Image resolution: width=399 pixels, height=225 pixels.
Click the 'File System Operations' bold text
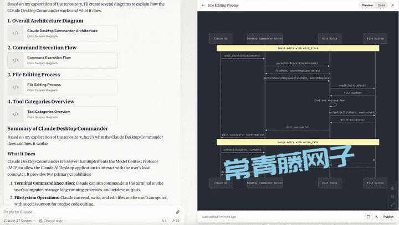pos(37,197)
